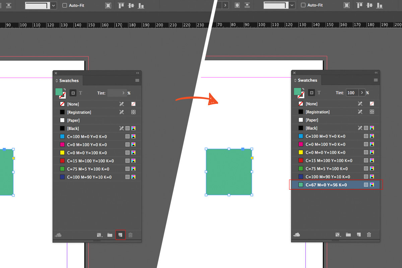Screen dimensions: 402x268
Task: Open Show Swatch Kinds menu in left panel
Action: [x=99, y=235]
